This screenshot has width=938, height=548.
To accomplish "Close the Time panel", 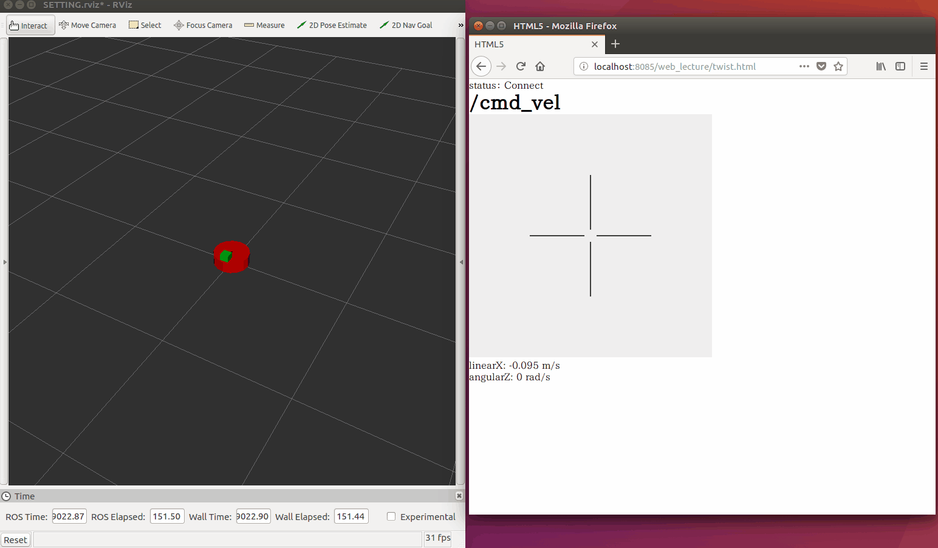I will [x=459, y=496].
